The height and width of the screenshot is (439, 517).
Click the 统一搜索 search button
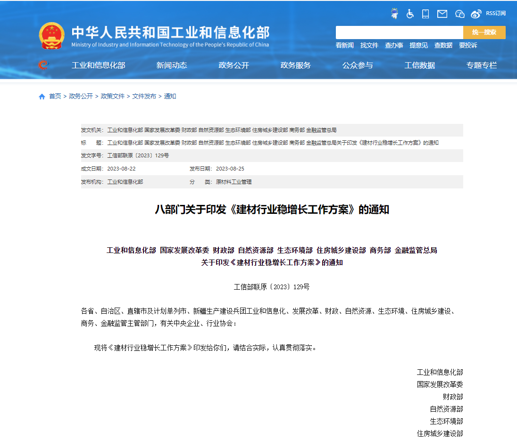tap(484, 33)
